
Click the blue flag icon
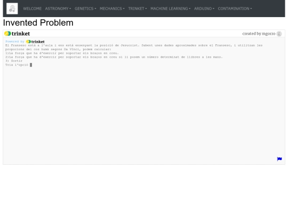click(x=279, y=159)
